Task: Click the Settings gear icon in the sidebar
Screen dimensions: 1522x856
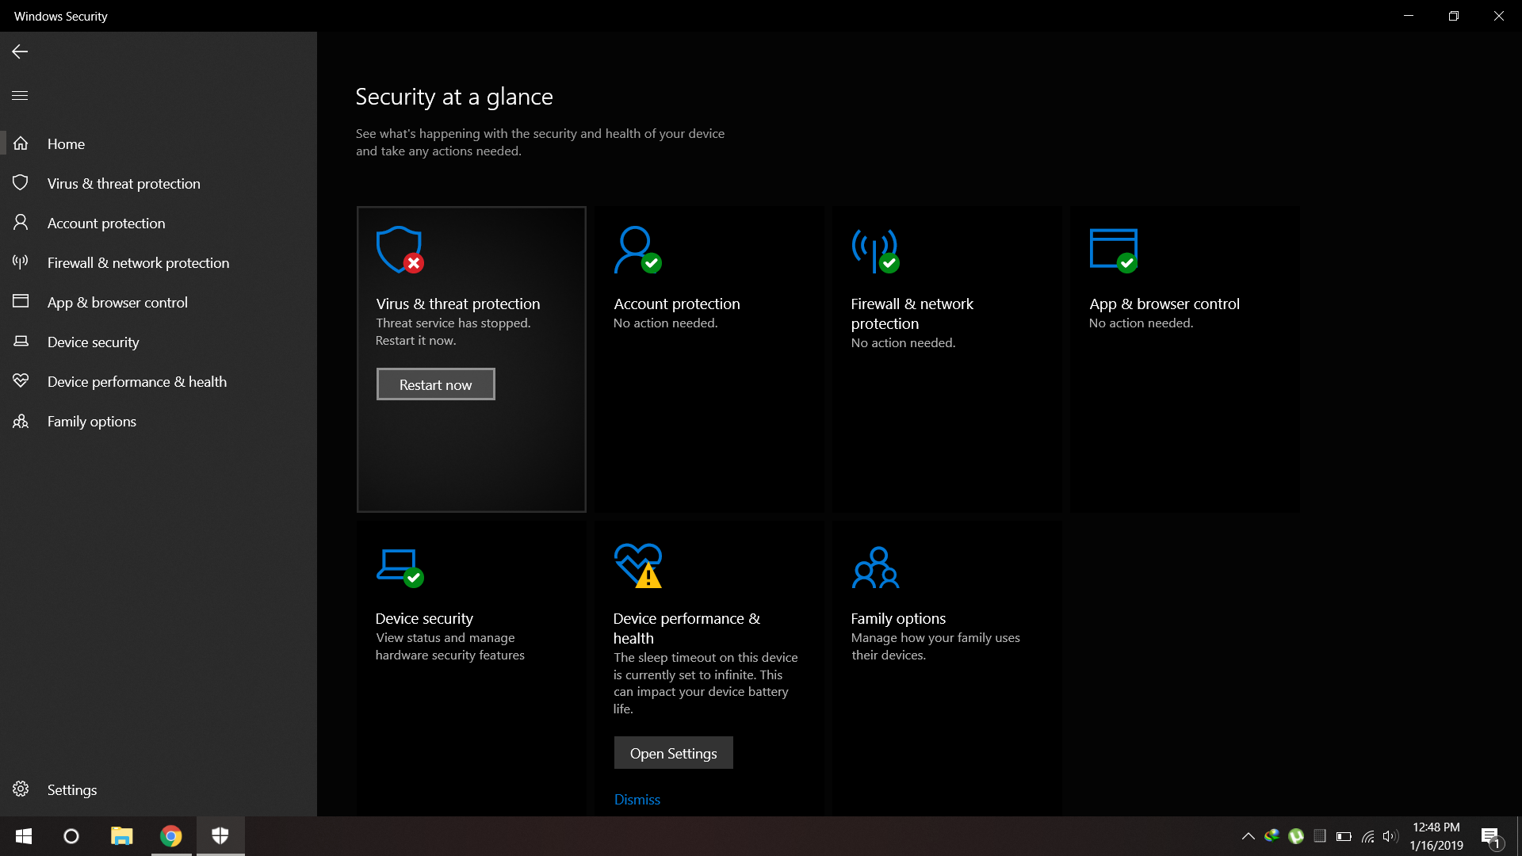Action: [21, 789]
